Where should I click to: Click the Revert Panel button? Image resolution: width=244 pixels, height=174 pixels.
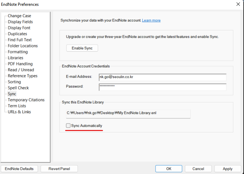tap(59, 169)
